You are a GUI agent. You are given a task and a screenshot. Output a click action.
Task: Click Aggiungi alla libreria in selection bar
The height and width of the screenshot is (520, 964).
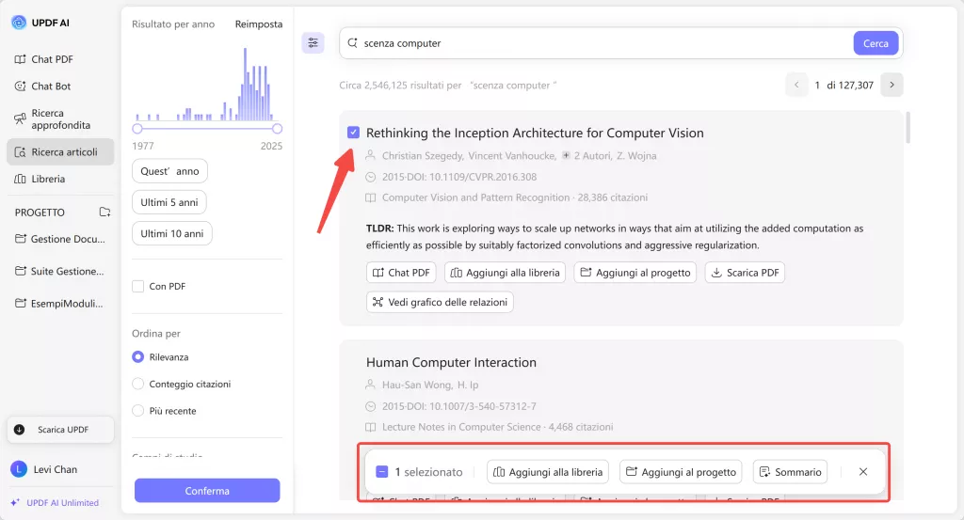(x=548, y=471)
